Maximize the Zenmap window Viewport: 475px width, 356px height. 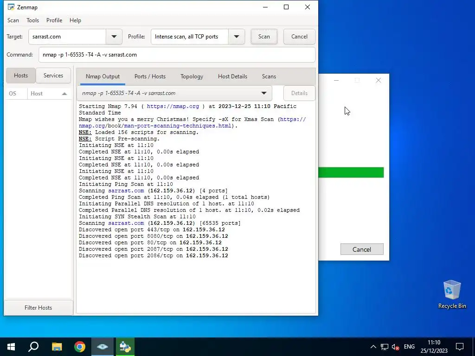(x=286, y=7)
